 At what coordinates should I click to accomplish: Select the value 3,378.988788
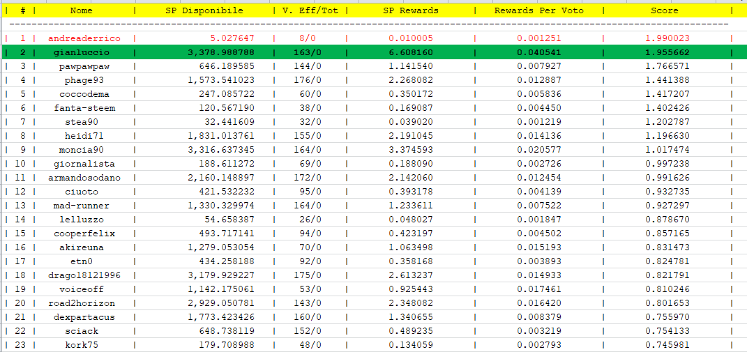(x=221, y=52)
